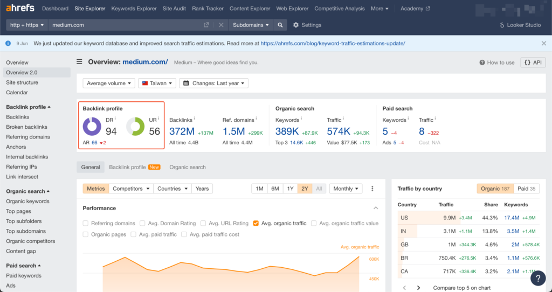Click the green UR donut chart
Image resolution: width=552 pixels, height=292 pixels.
coord(135,126)
